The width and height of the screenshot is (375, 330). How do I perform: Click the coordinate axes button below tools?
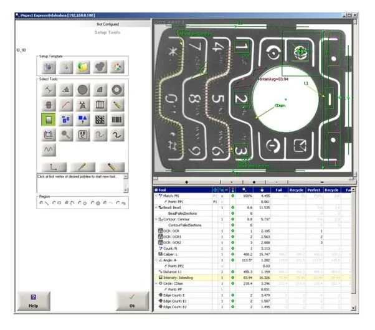pos(54,167)
